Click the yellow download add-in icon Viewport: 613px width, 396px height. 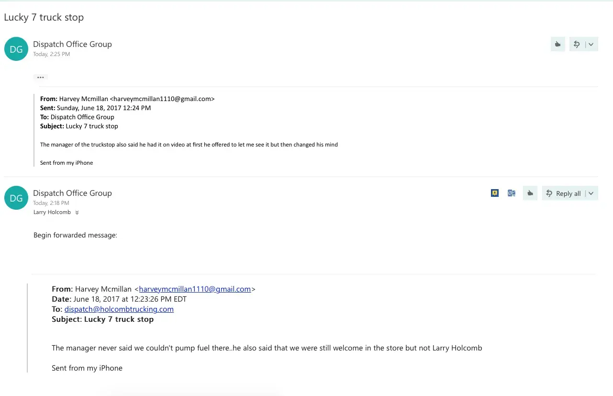495,193
